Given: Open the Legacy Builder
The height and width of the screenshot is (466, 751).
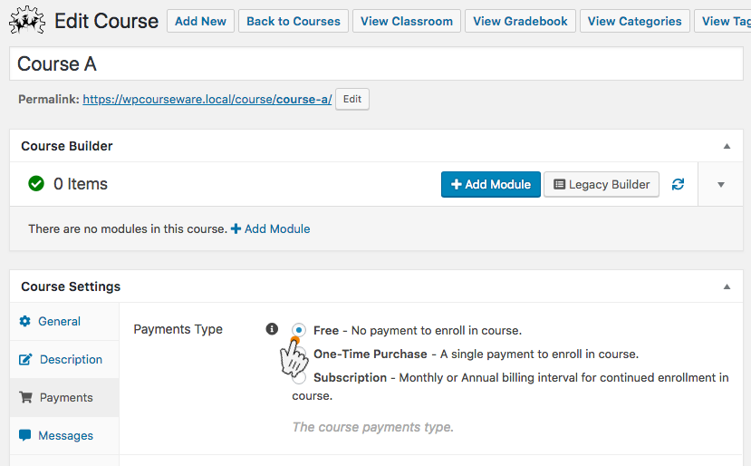Looking at the screenshot, I should pos(602,185).
